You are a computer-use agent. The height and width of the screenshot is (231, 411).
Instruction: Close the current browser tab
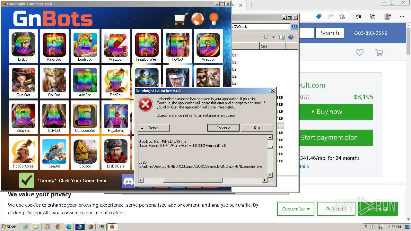(241, 5)
